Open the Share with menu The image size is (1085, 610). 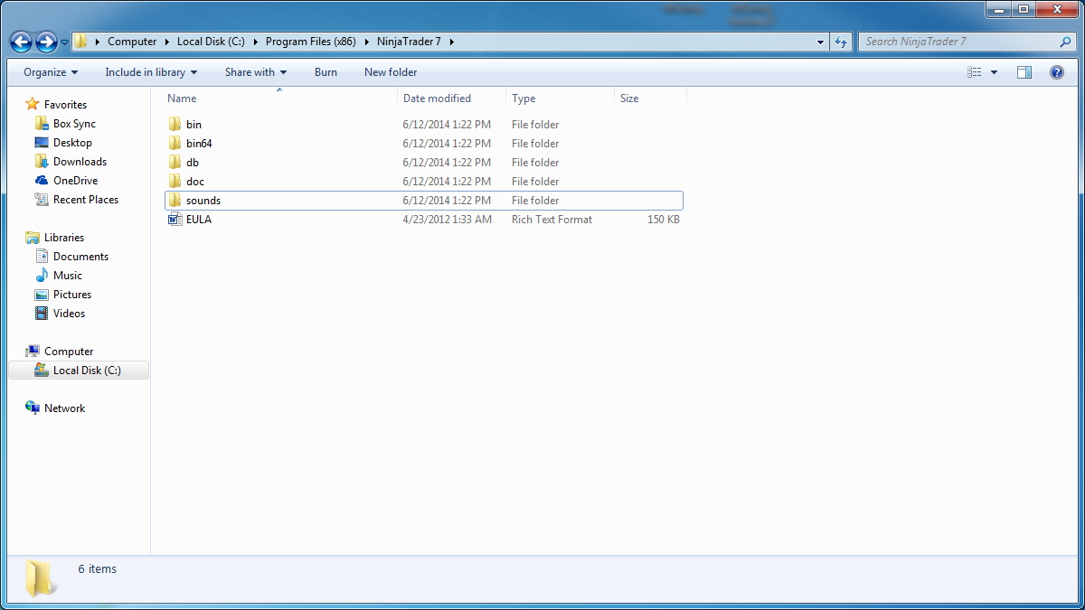[256, 72]
